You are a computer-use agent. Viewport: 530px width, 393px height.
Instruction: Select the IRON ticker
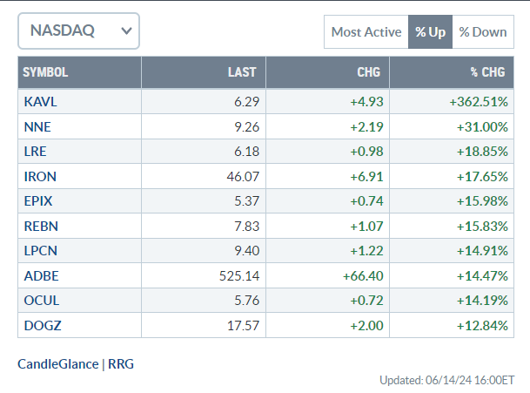coord(39,177)
